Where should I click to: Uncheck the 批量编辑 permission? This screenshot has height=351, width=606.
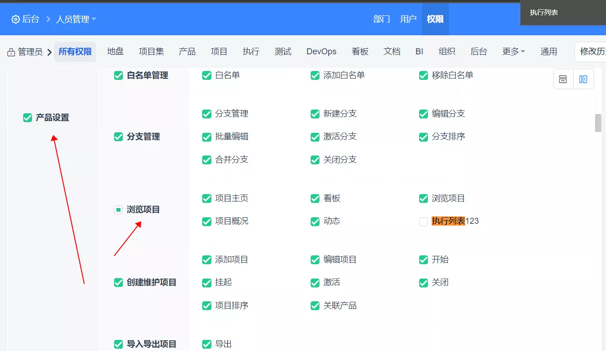(207, 137)
